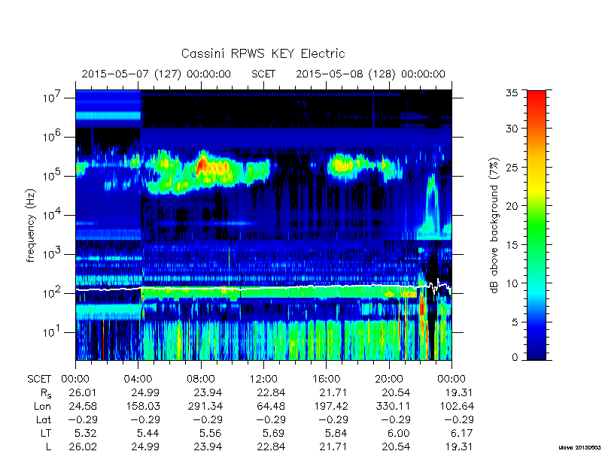The image size is (602, 451).
Task: Click the color bar value '20'
Action: point(512,205)
